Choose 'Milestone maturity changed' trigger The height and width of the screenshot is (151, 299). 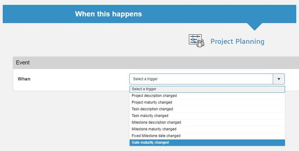[154, 129]
